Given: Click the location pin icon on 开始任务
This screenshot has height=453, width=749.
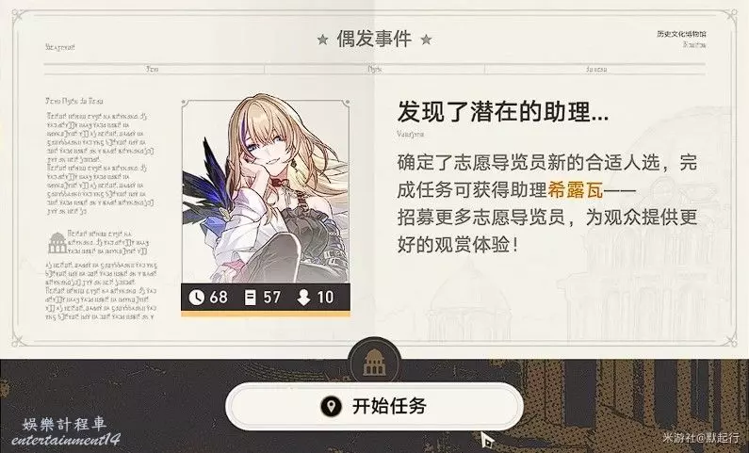Looking at the screenshot, I should click(x=331, y=406).
